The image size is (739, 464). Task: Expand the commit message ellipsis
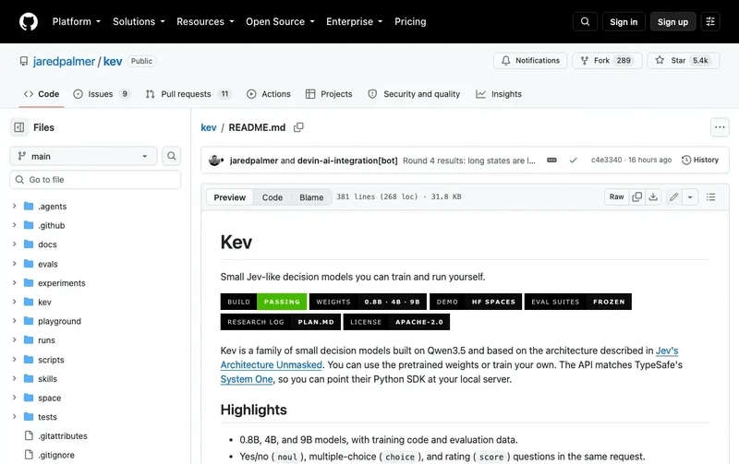[x=551, y=160]
